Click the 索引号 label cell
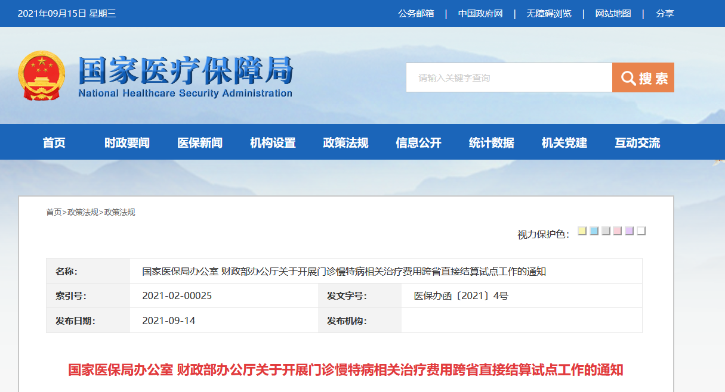This screenshot has width=725, height=392. pos(88,295)
